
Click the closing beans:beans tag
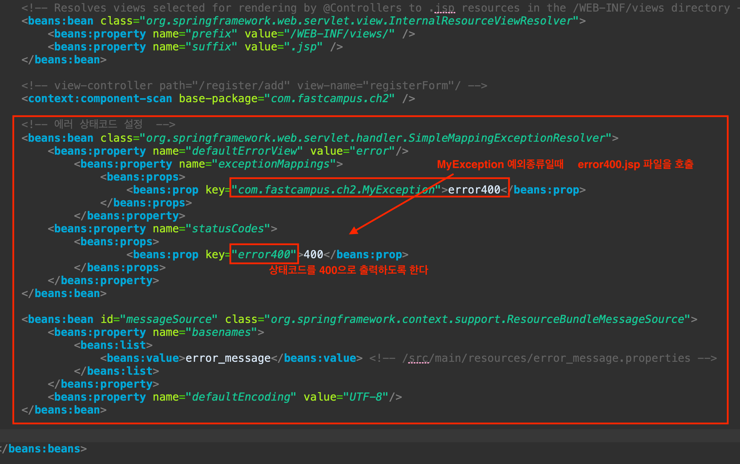[x=44, y=449]
